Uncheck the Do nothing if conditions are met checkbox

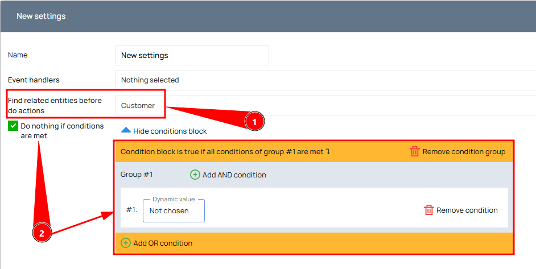coord(13,126)
